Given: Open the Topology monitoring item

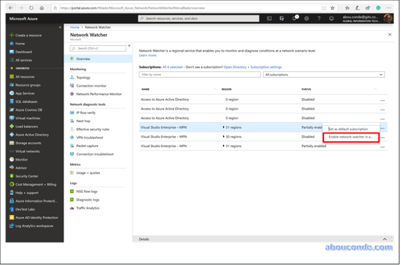Looking at the screenshot, I should [83, 77].
